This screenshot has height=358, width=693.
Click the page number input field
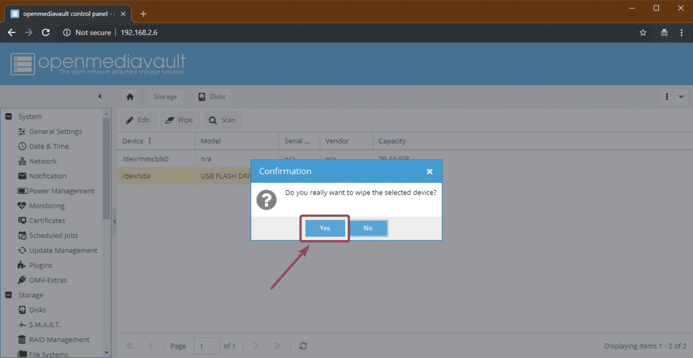click(207, 346)
